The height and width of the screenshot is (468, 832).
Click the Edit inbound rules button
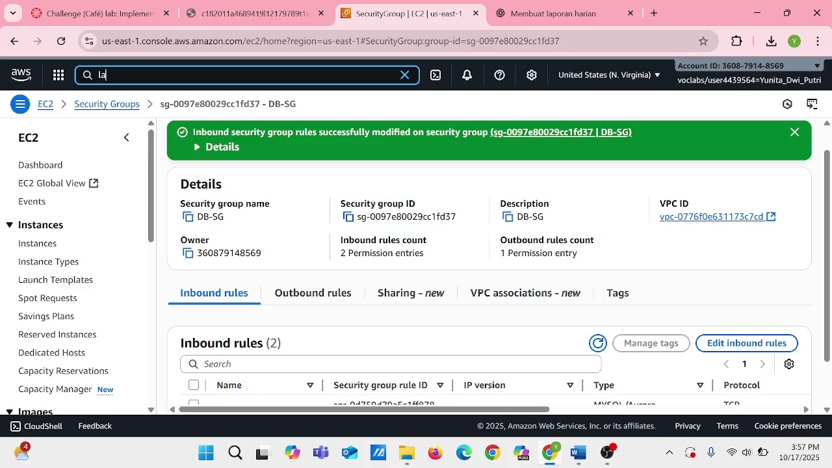747,343
